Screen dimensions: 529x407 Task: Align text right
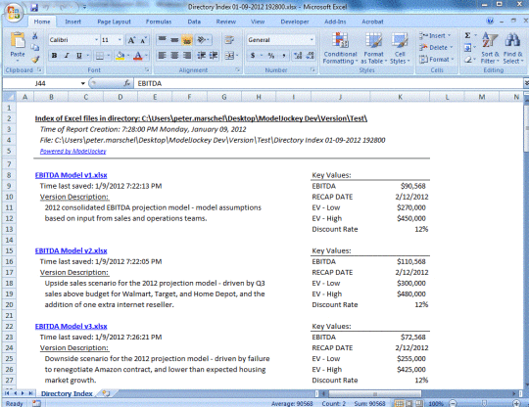coord(186,56)
